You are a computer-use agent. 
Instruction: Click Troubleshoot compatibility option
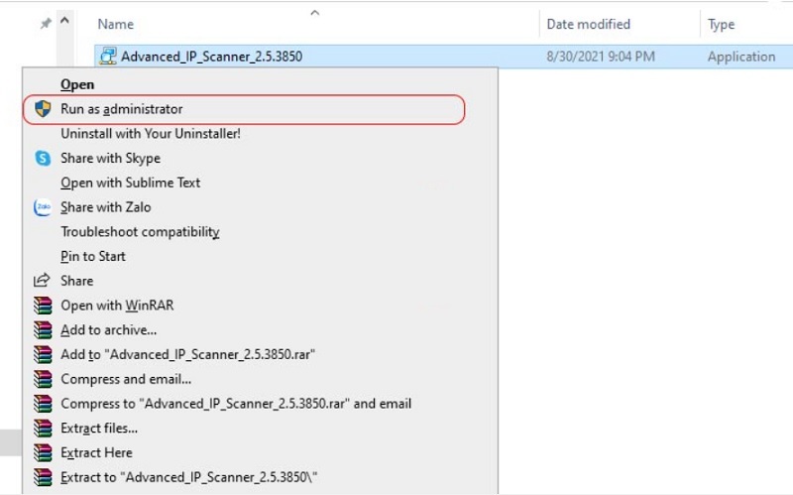(x=140, y=232)
